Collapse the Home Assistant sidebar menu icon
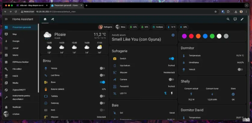 point(6,19)
